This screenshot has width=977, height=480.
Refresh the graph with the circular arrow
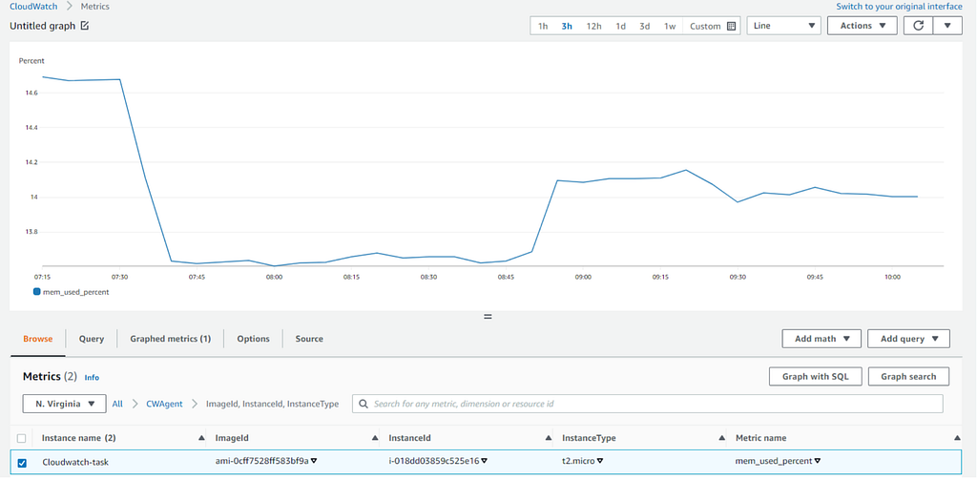pyautogui.click(x=920, y=26)
